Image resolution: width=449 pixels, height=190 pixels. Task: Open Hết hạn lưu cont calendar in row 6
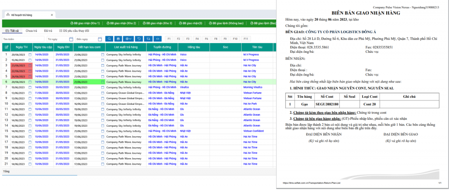click(x=103, y=82)
